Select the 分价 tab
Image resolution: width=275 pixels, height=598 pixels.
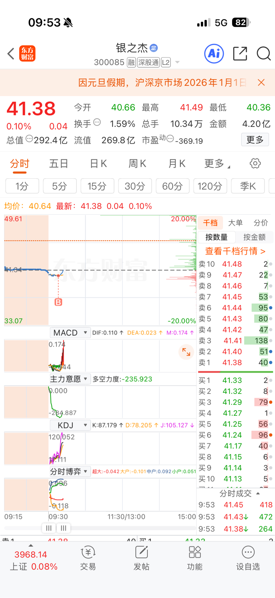click(x=261, y=223)
